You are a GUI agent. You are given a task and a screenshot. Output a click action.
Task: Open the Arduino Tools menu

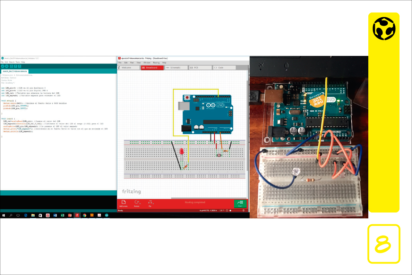[x=18, y=62]
